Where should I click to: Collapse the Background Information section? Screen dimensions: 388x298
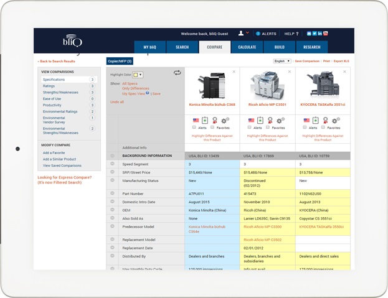click(x=112, y=156)
